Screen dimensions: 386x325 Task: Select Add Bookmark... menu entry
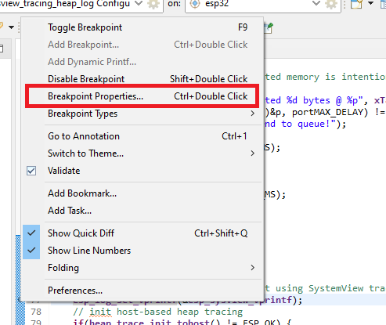tap(142, 193)
